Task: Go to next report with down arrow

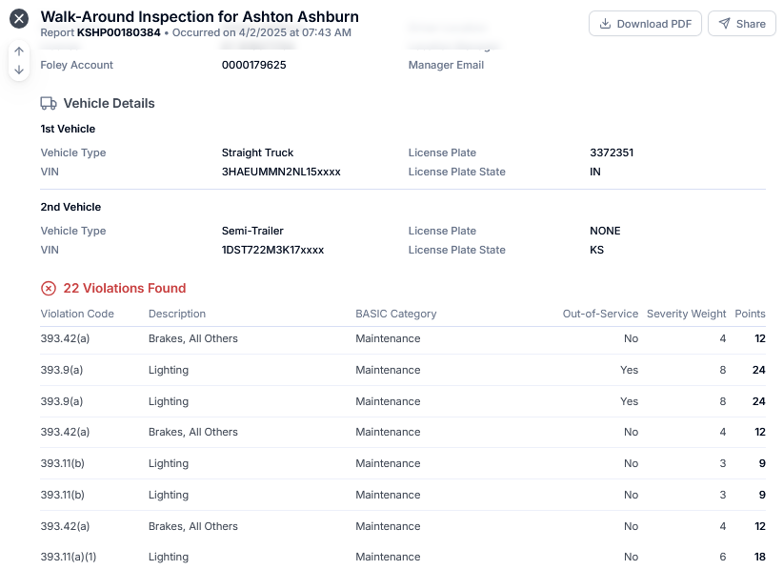Action: click(19, 71)
